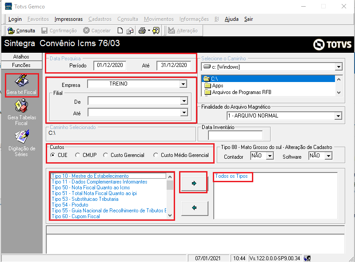Click the Até end date field
Viewport: 355px width, 262px height.
pyautogui.click(x=174, y=65)
